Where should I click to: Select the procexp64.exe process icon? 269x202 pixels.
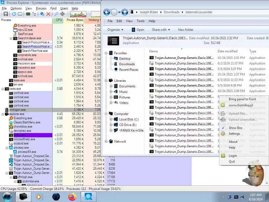click(x=15, y=152)
